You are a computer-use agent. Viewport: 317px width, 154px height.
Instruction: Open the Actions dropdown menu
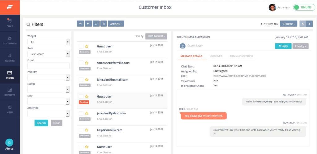point(116,23)
